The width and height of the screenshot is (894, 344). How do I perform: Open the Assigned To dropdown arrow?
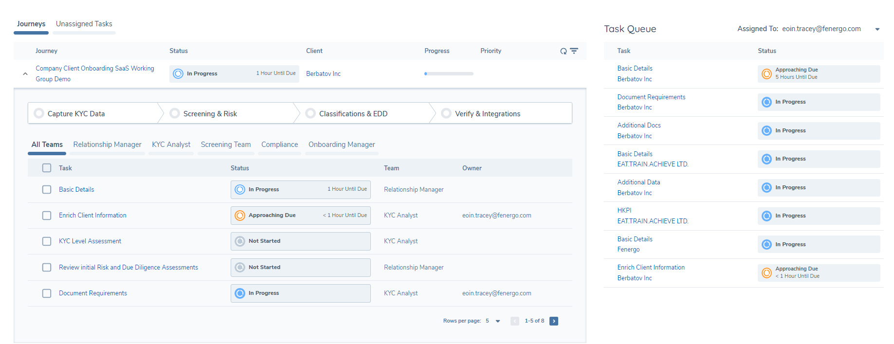click(877, 29)
